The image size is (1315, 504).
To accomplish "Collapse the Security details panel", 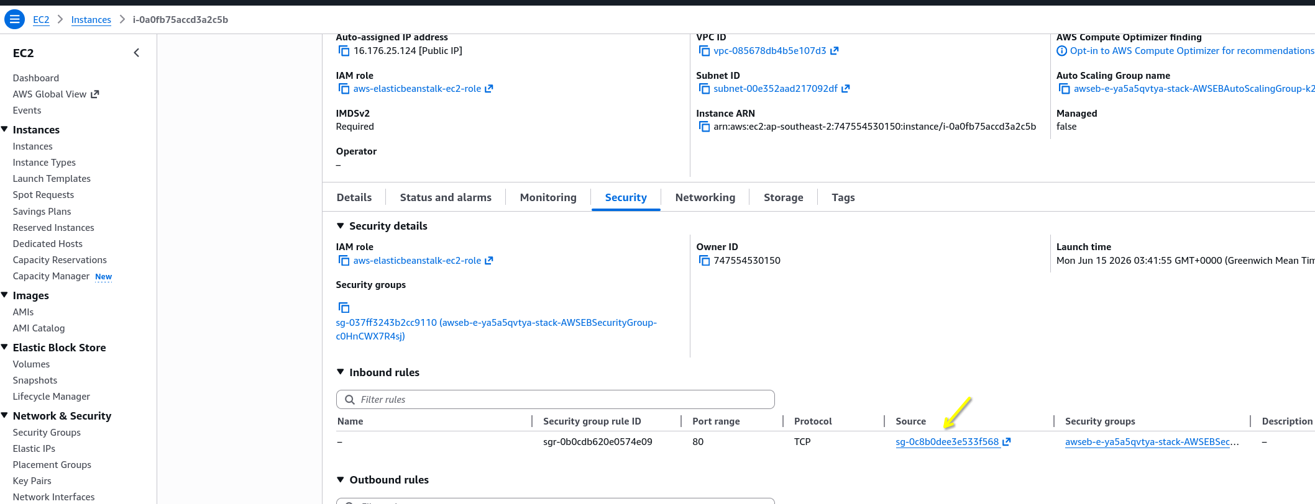I will tap(340, 226).
